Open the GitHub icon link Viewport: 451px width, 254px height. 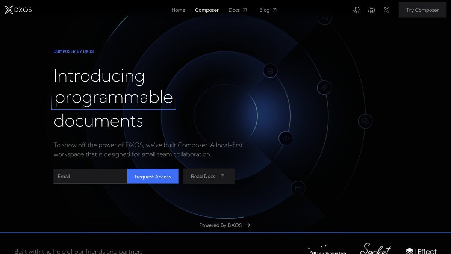pos(357,10)
